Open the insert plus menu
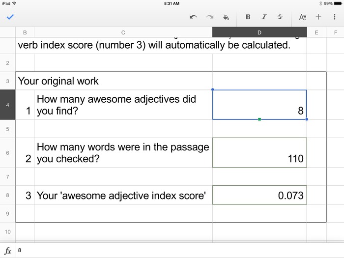Viewport: 344px width, 258px height. point(318,17)
